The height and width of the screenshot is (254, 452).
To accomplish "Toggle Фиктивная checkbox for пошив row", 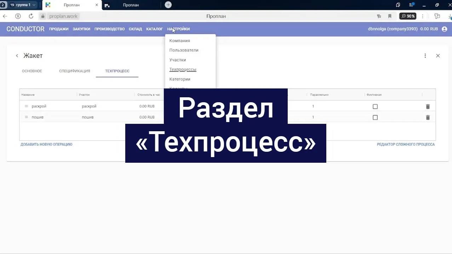I will pyautogui.click(x=375, y=117).
